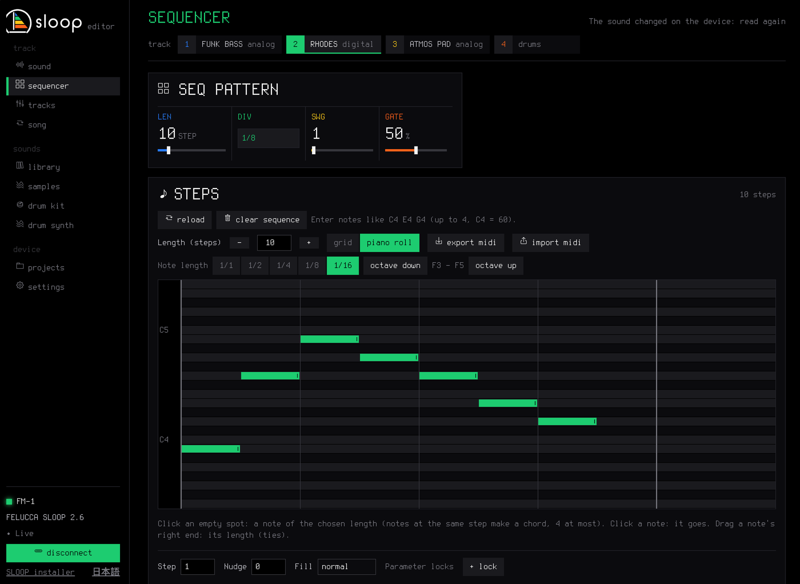The width and height of the screenshot is (800, 584).
Task: Click the reload arrows icon
Action: coord(169,218)
